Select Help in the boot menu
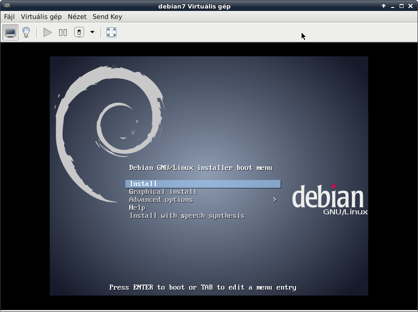Screen dimensions: 418x312 (x=137, y=208)
